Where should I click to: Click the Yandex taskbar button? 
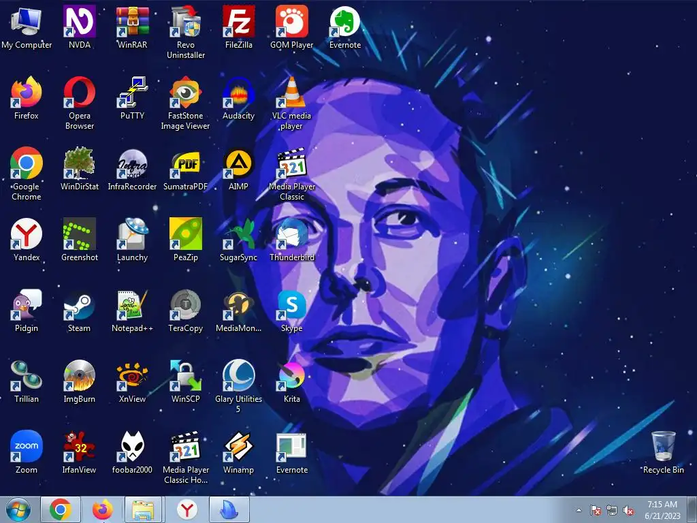tap(187, 509)
